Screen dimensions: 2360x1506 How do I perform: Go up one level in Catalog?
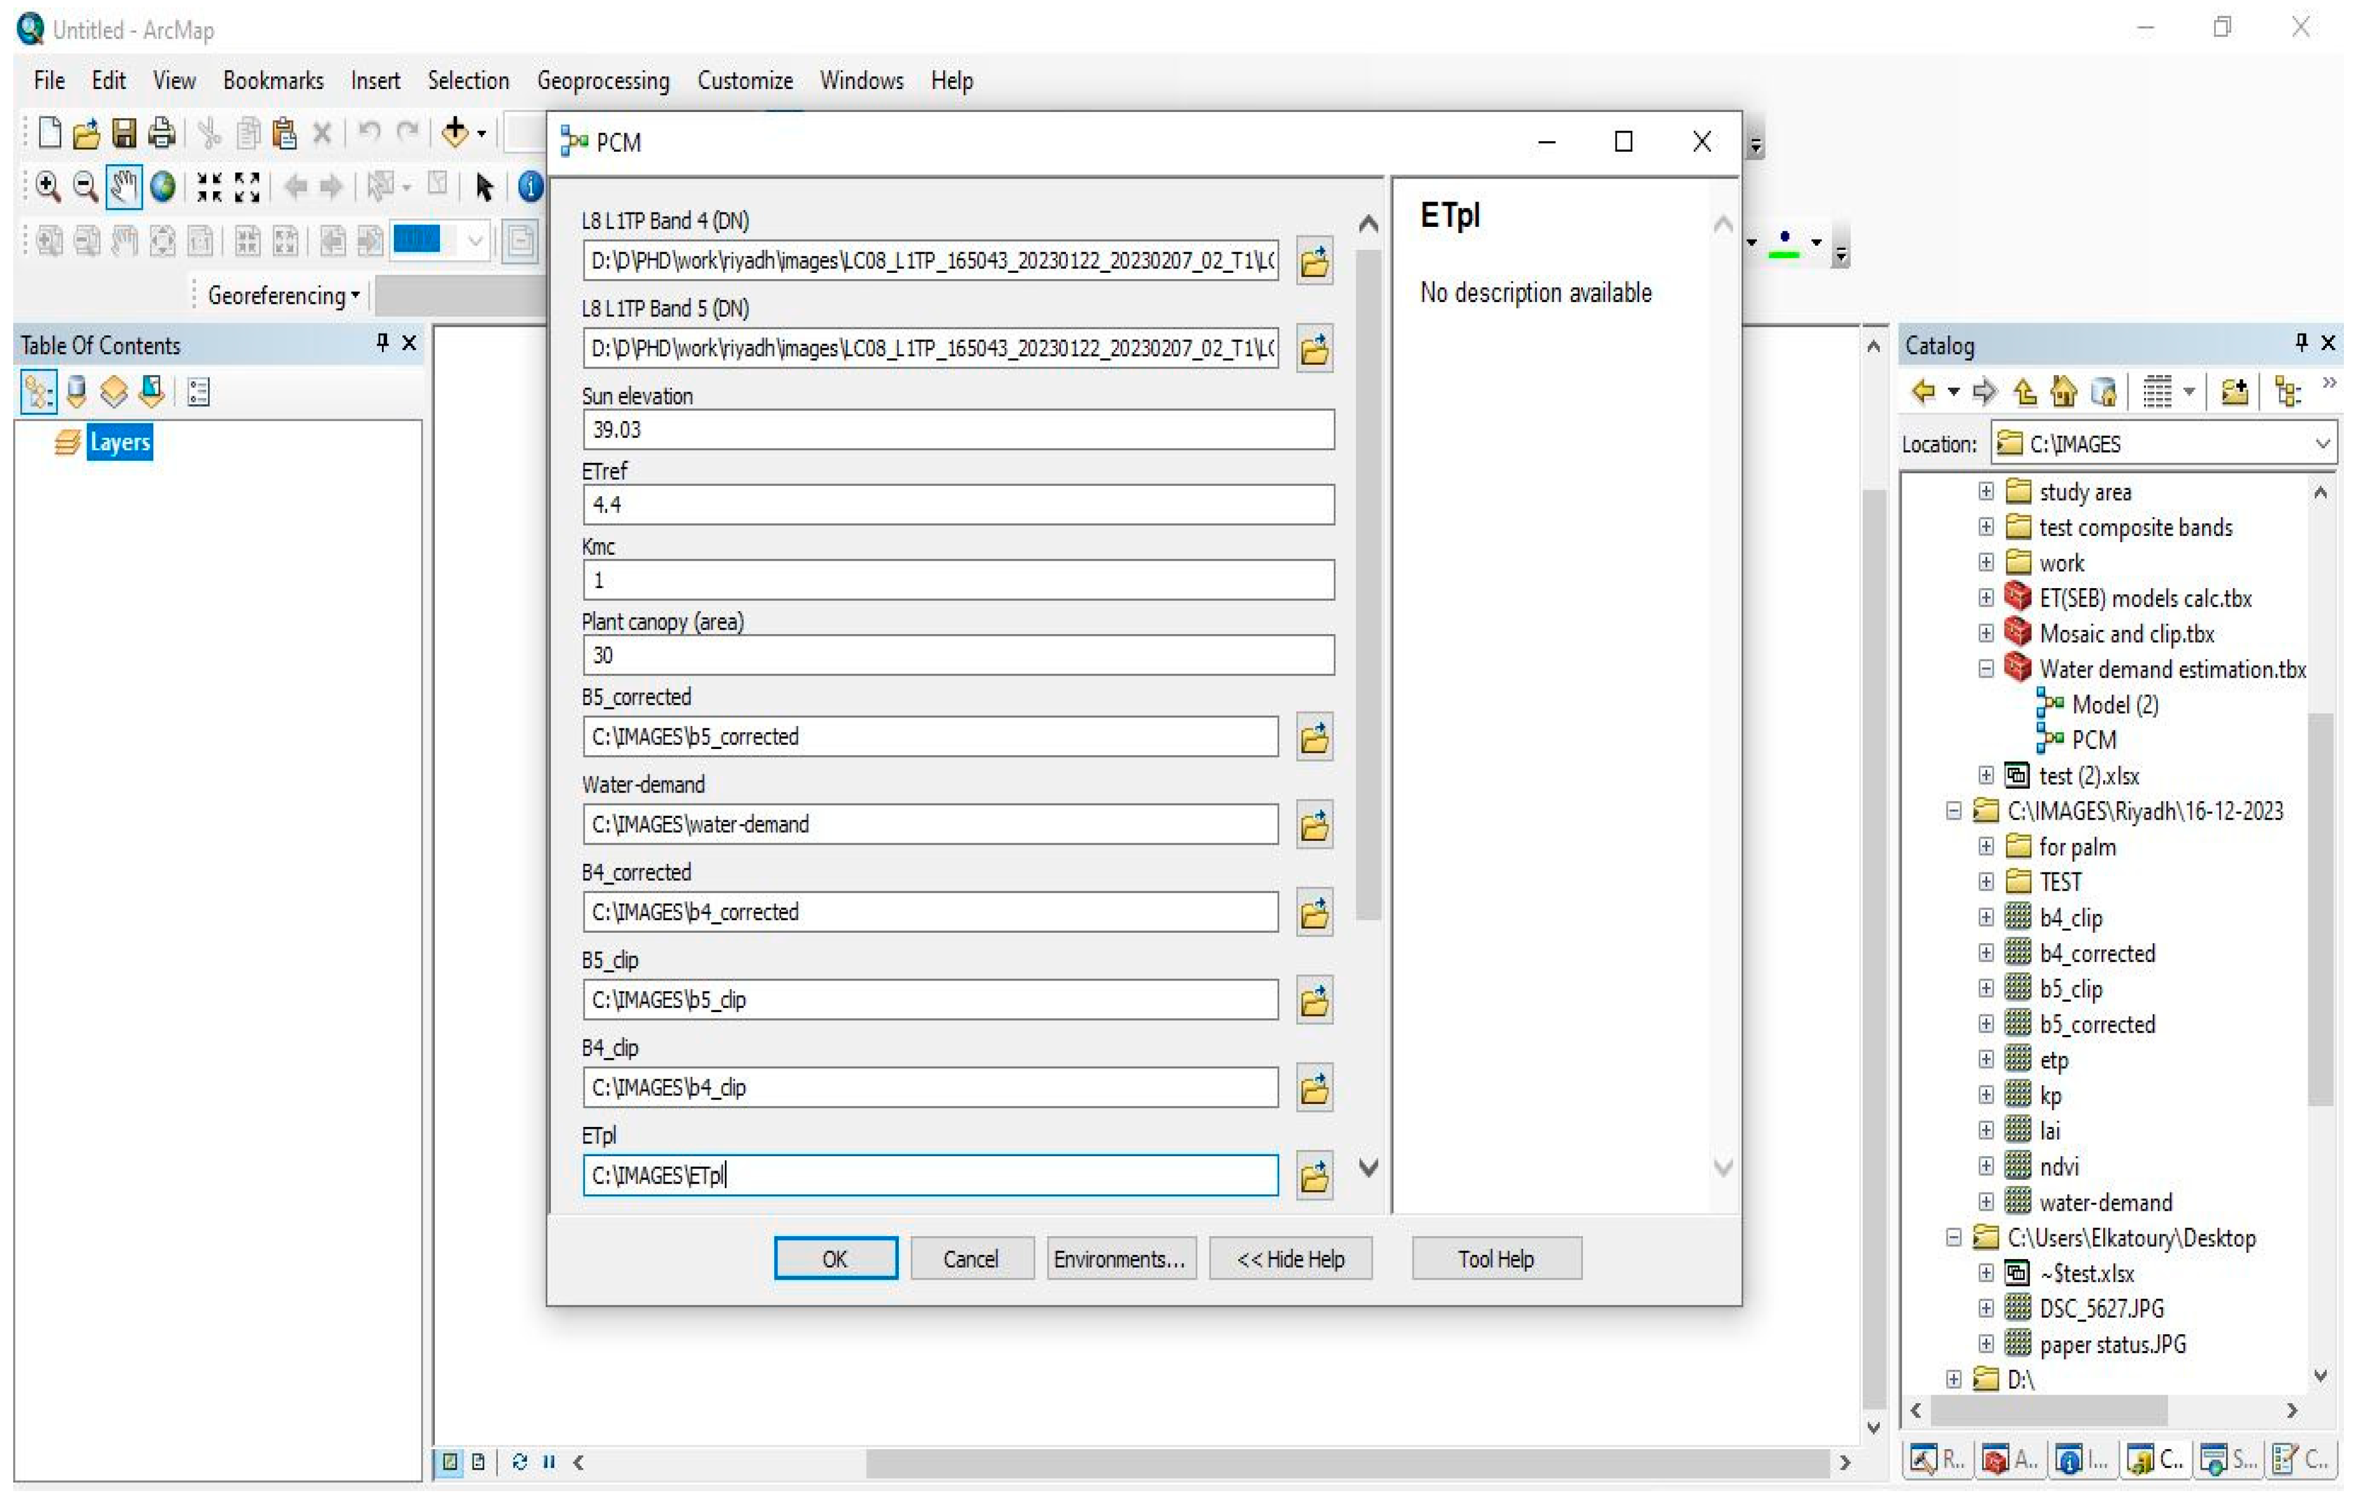coord(2025,392)
